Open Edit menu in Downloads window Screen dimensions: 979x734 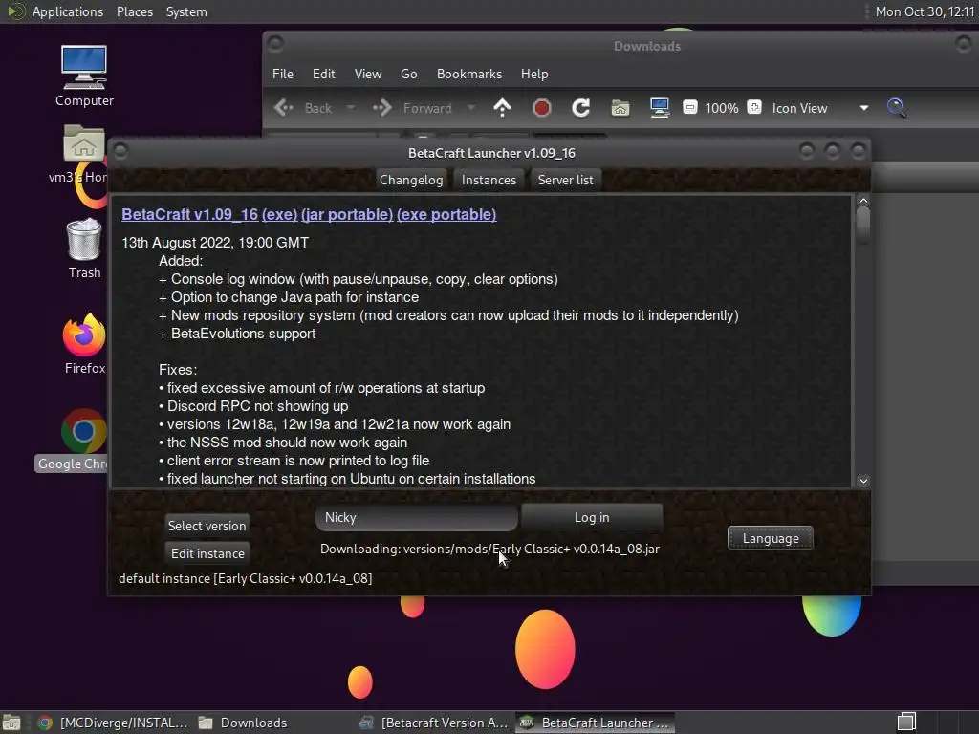323,74
